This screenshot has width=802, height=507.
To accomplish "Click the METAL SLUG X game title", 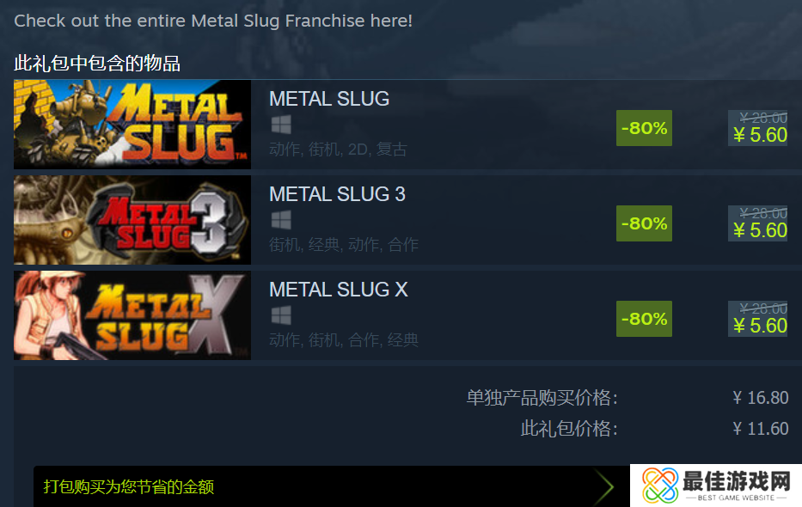I will click(338, 290).
